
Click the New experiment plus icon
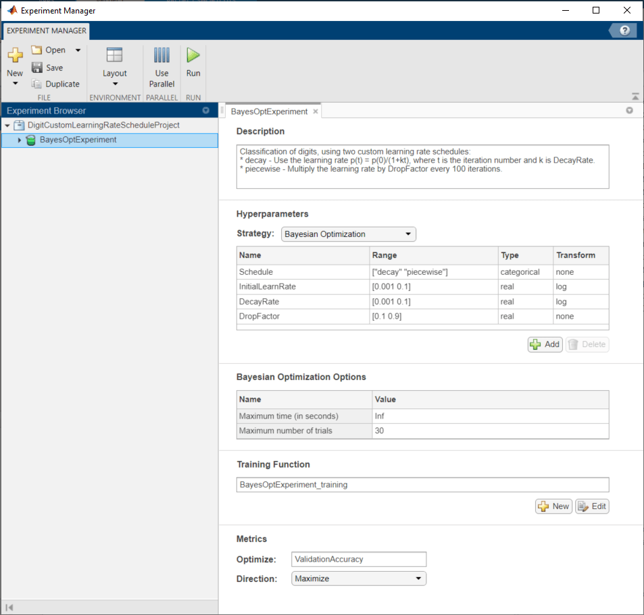point(15,55)
